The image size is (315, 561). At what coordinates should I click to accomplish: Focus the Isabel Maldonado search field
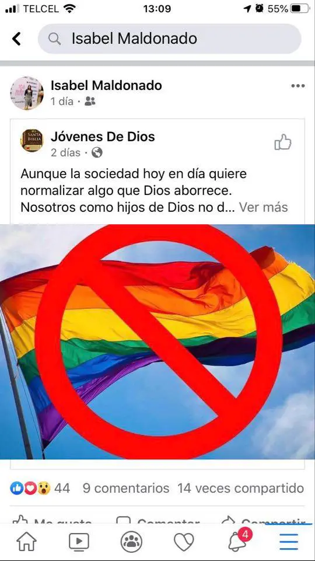pos(170,39)
